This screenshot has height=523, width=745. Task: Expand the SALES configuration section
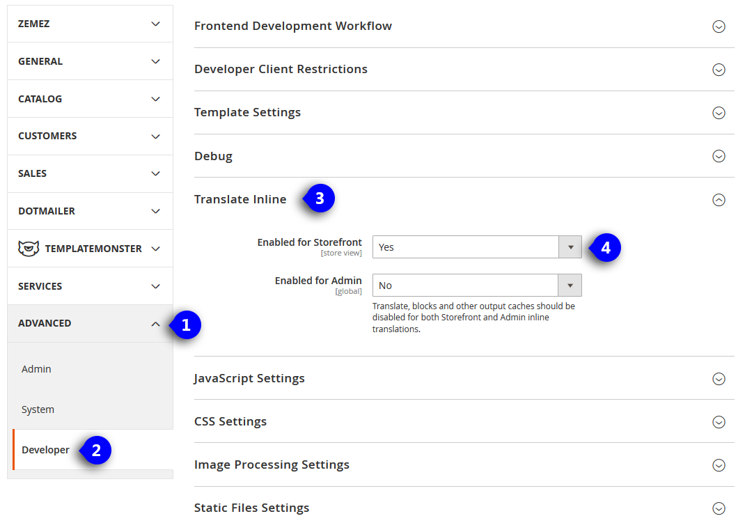(x=90, y=174)
